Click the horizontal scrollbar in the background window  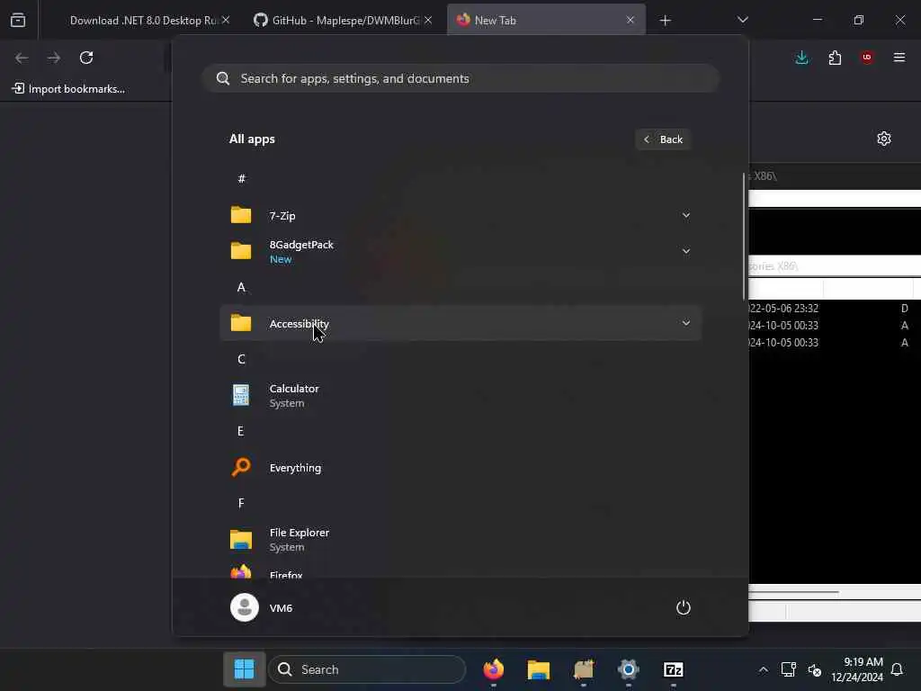click(793, 592)
